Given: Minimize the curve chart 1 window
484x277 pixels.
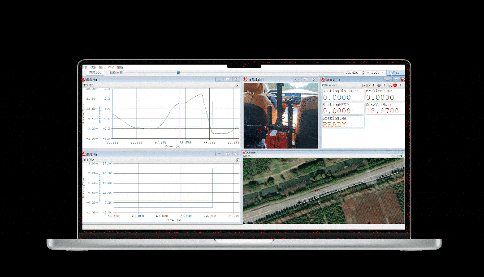Looking at the screenshot, I should tap(219, 80).
